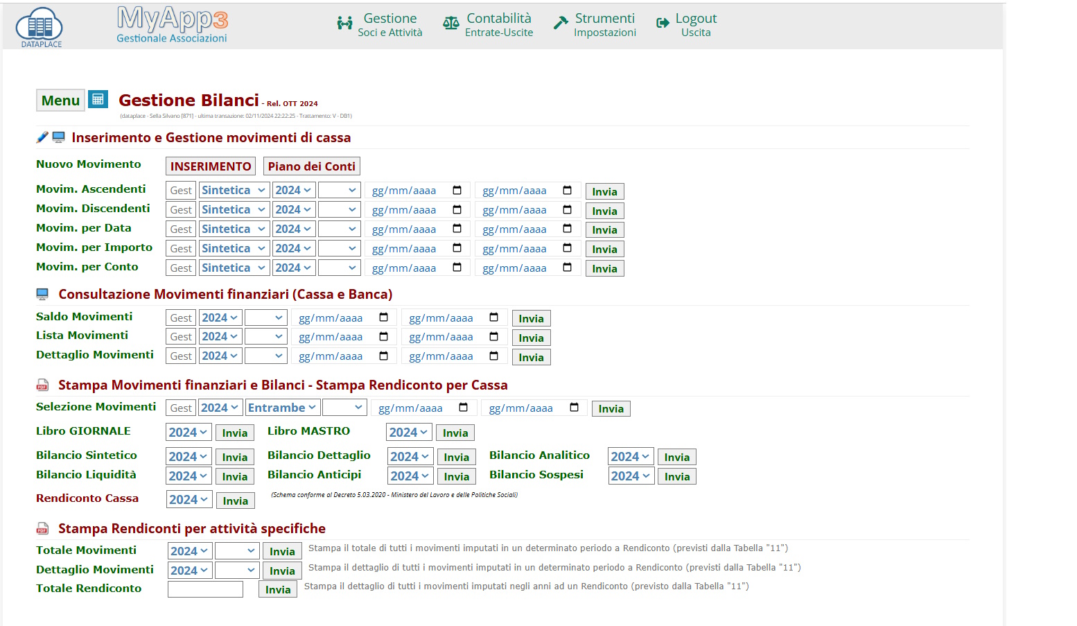This screenshot has width=1077, height=626.
Task: Open Piano dei Conti
Action: point(312,166)
